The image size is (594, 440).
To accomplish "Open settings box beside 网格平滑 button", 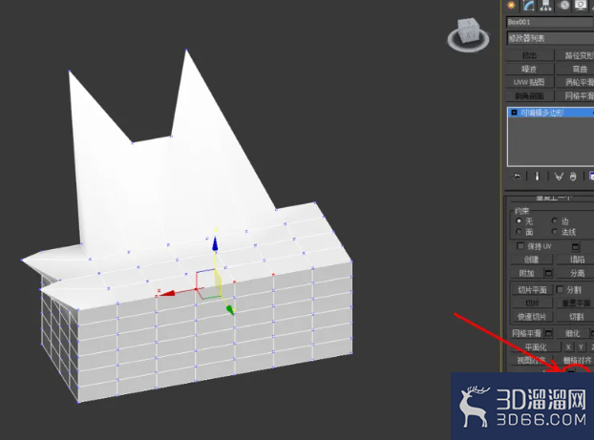I will [548, 333].
